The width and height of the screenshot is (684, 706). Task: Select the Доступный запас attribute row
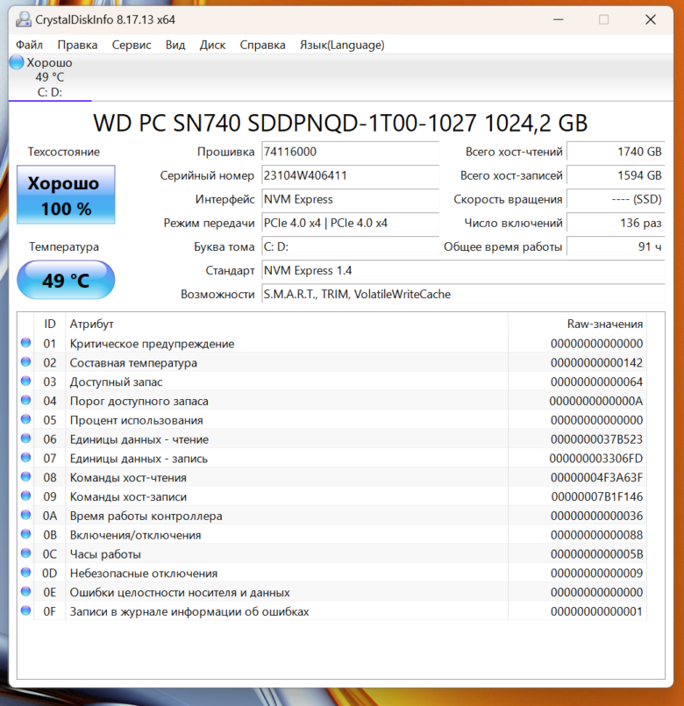pyautogui.click(x=331, y=382)
